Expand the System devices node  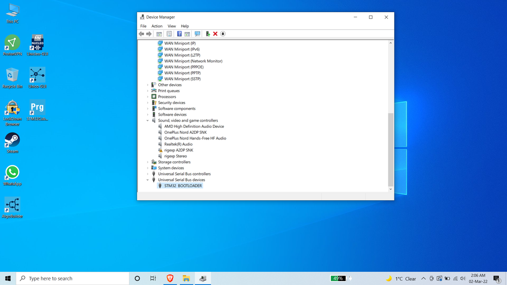click(148, 168)
